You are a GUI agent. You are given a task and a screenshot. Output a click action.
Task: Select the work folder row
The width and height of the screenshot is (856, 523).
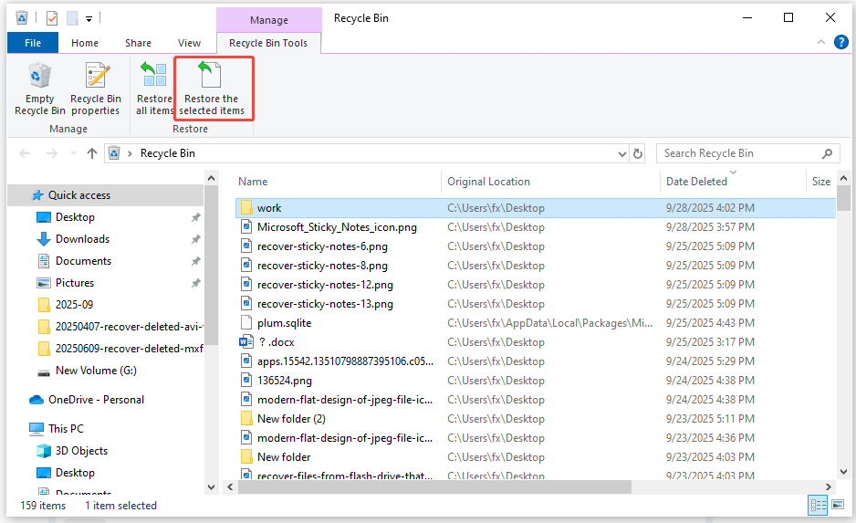point(536,208)
